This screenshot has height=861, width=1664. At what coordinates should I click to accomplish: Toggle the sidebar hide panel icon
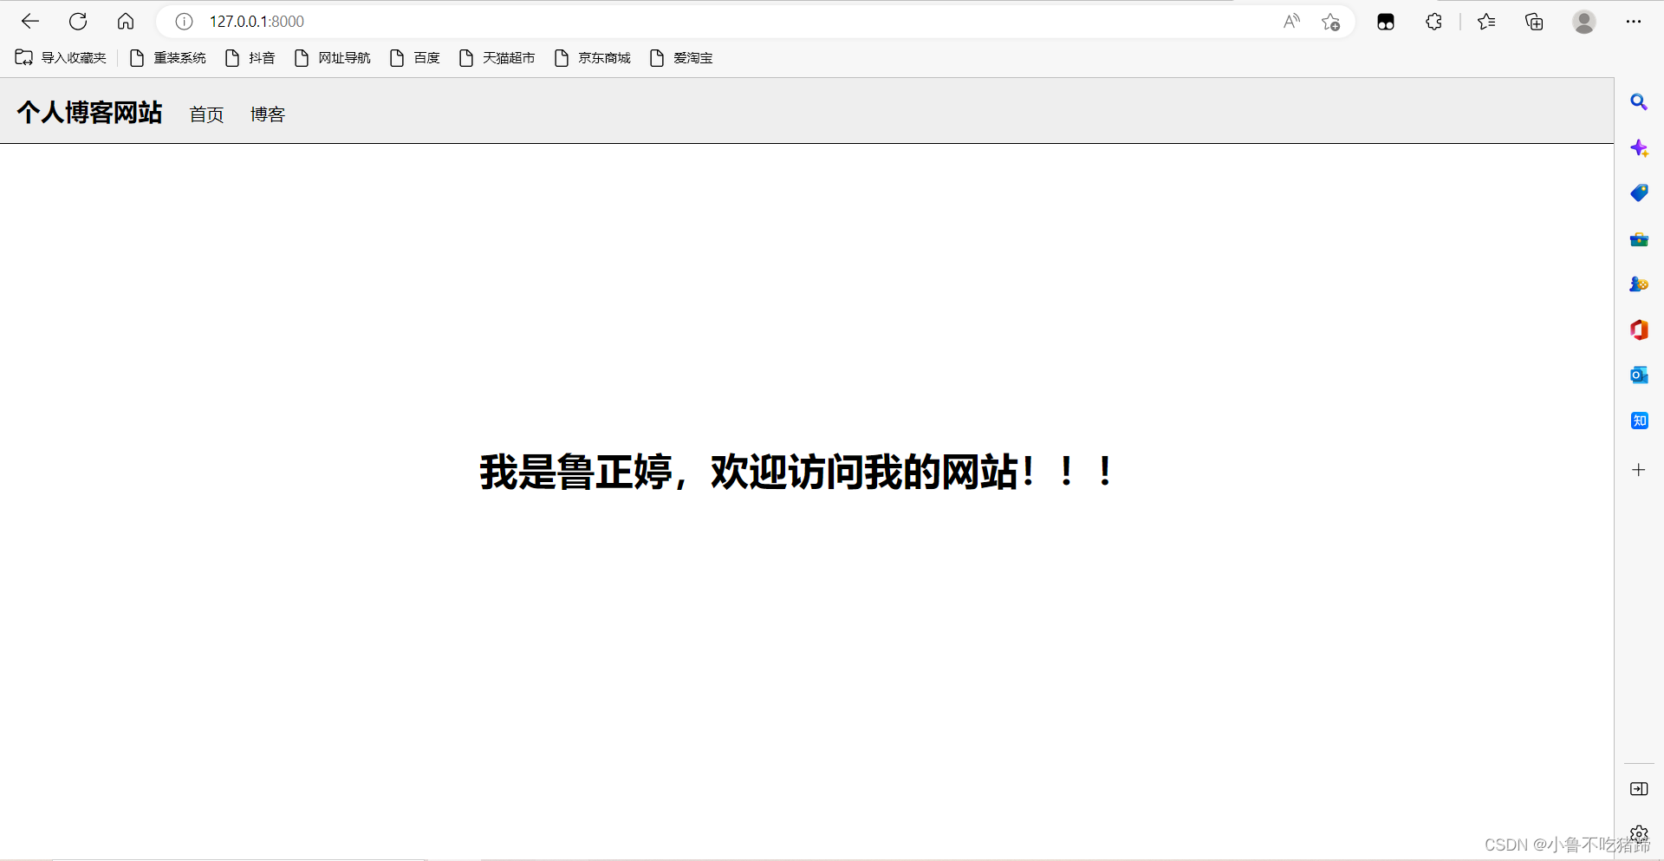[1639, 789]
